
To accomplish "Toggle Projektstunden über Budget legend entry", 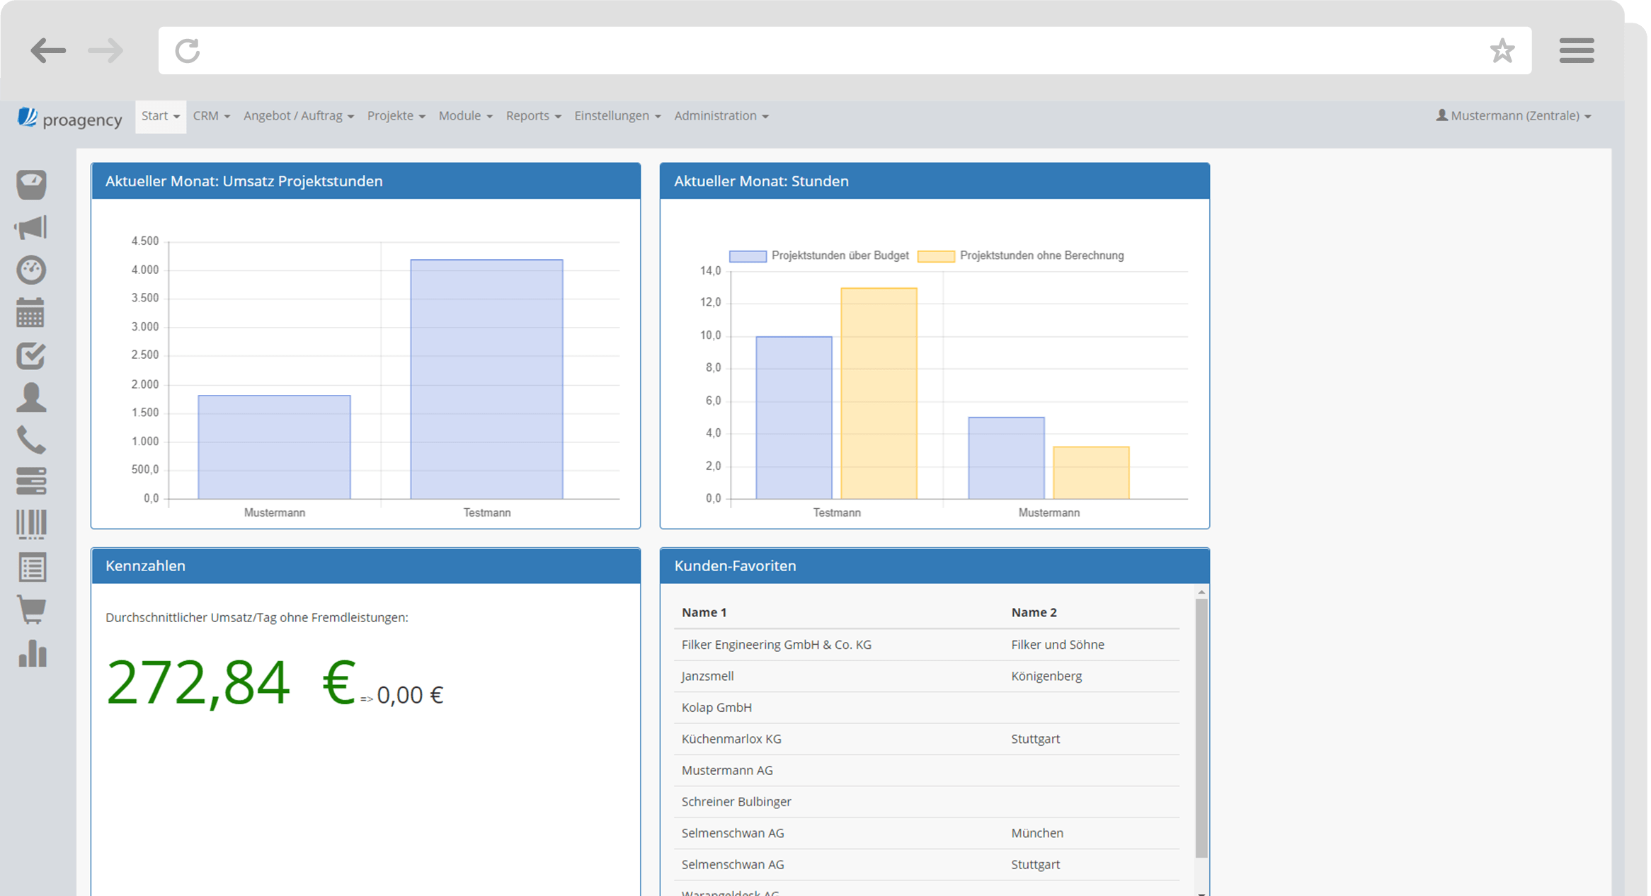I will pos(819,255).
